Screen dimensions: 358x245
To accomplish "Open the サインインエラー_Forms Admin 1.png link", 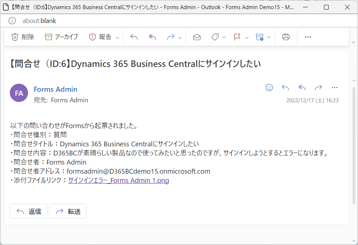I will [119, 180].
